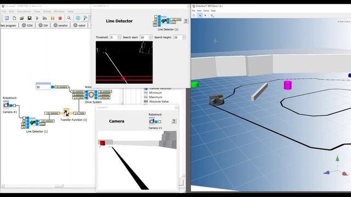The height and width of the screenshot is (197, 351).
Task: Click the Robotino robot in the simulation scene
Action: (x=217, y=100)
